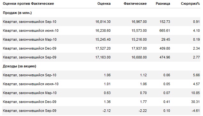Click the sales difference value 409.80

point(165,48)
